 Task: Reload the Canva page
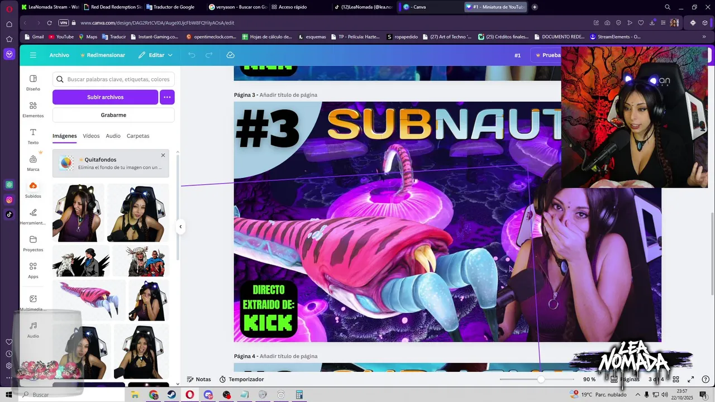[x=49, y=23]
